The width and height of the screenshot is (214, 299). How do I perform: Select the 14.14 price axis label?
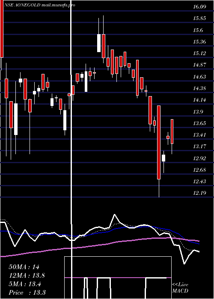tap(199, 100)
